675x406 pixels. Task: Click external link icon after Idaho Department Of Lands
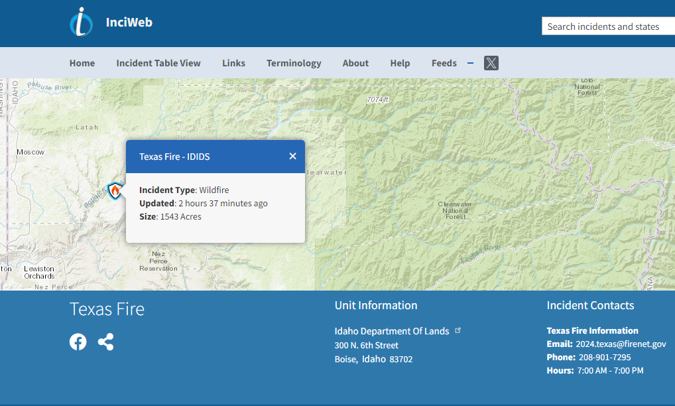458,330
